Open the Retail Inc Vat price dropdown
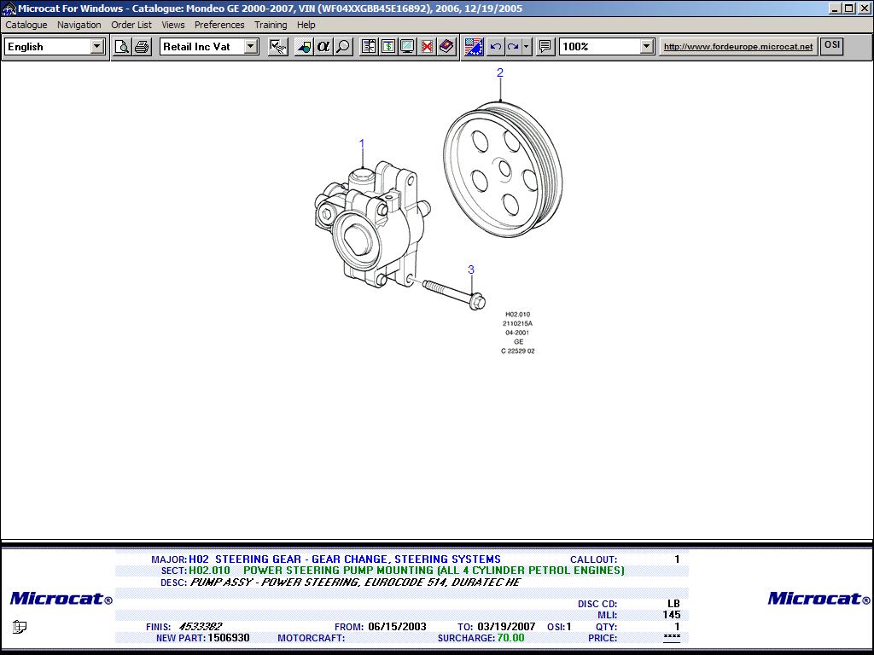Image resolution: width=874 pixels, height=655 pixels. tap(251, 47)
